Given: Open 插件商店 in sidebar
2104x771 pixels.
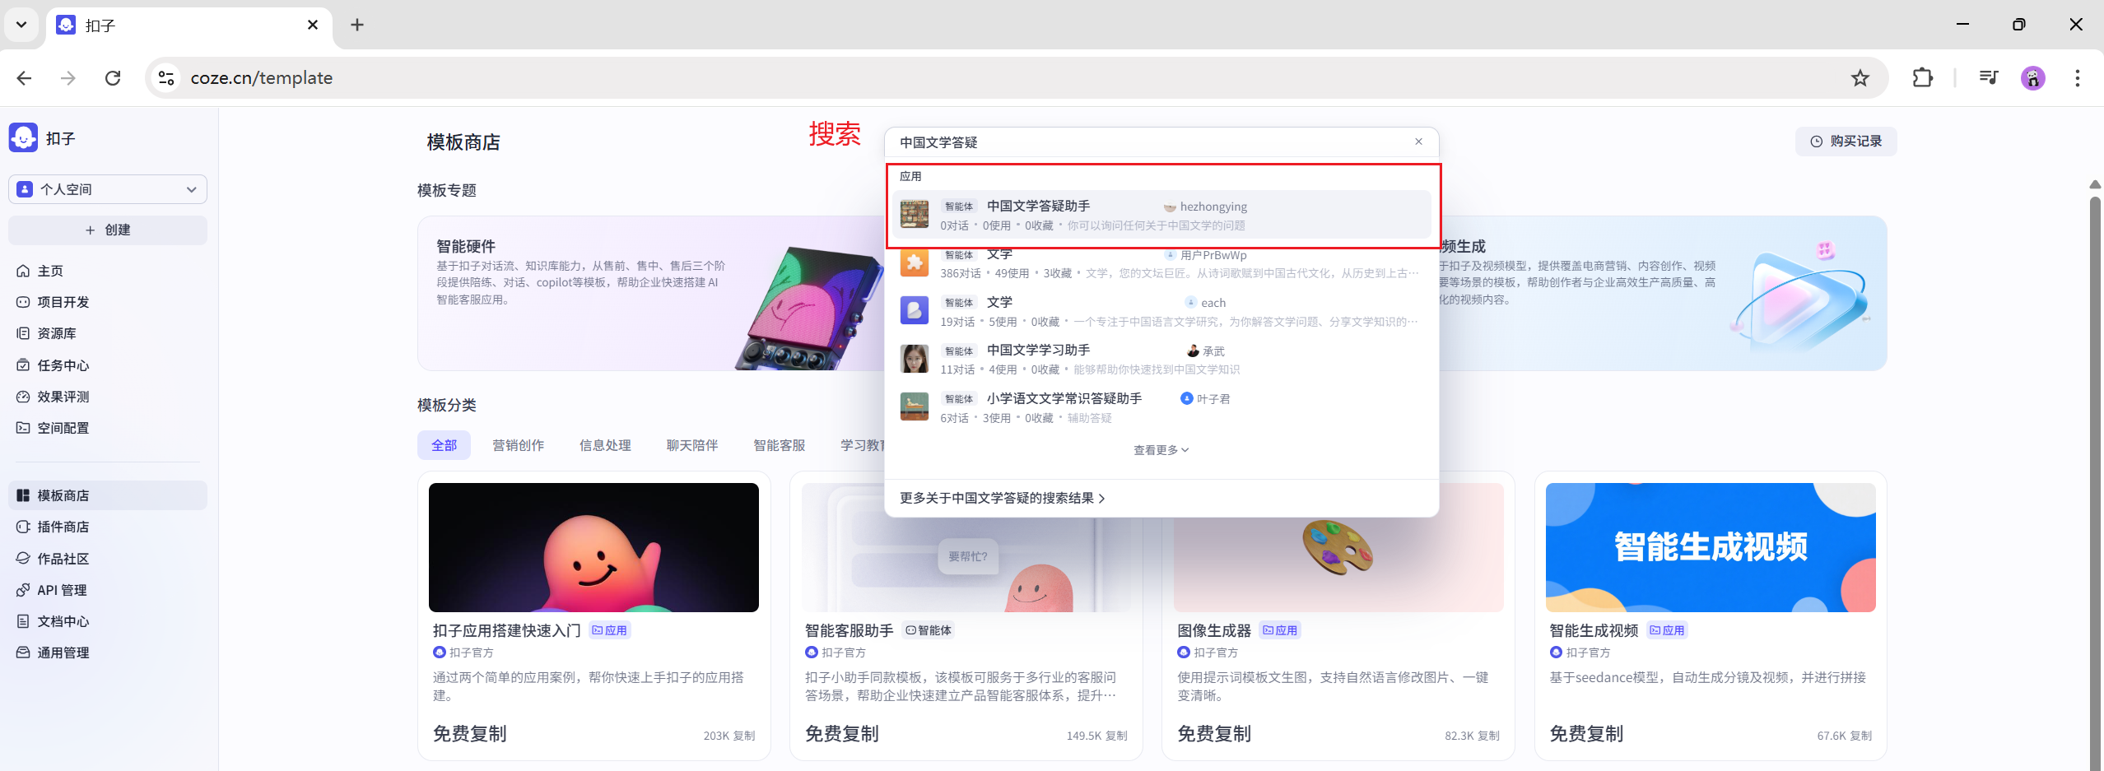Looking at the screenshot, I should pyautogui.click(x=108, y=527).
